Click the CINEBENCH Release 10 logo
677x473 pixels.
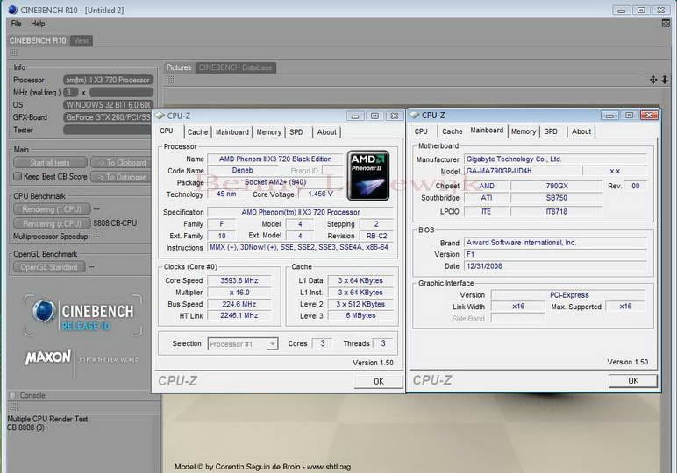click(83, 315)
